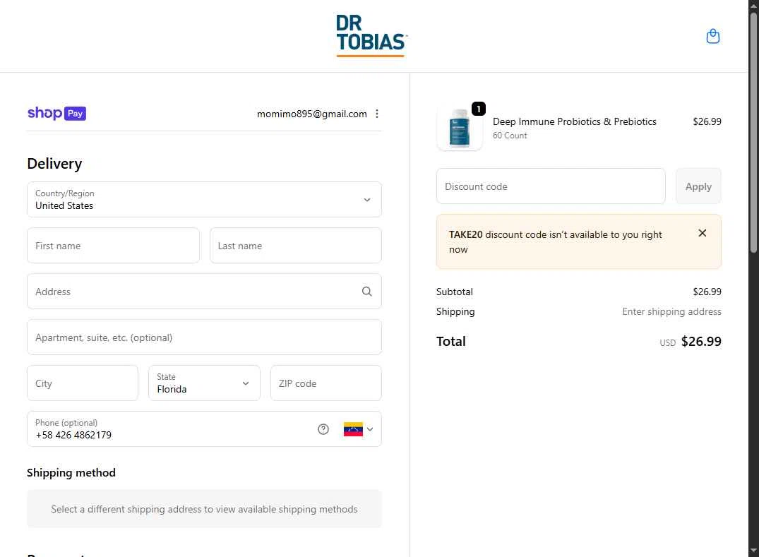
Task: Open the State dropdown showing Florida
Action: (x=204, y=383)
